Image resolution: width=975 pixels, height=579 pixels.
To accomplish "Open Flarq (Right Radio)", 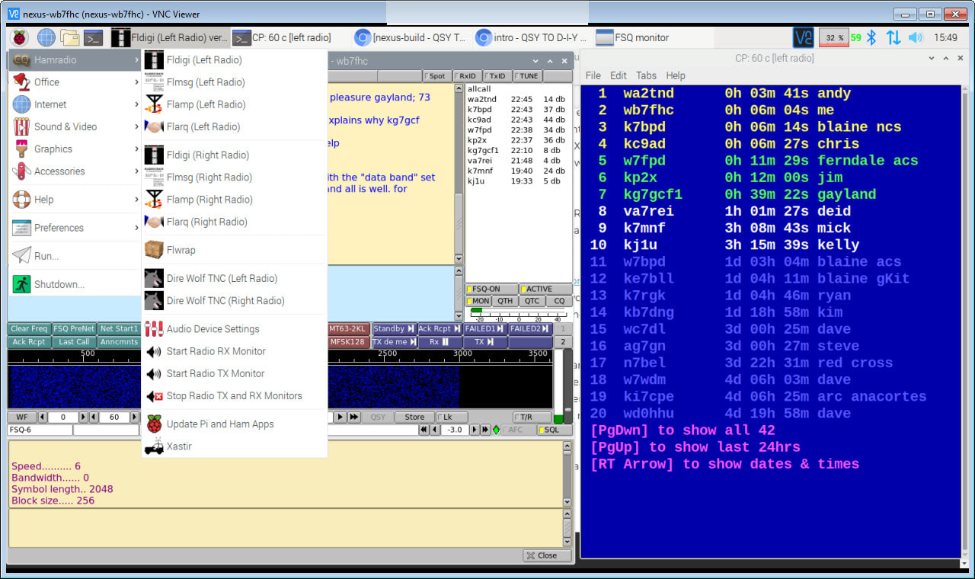I will [235, 222].
